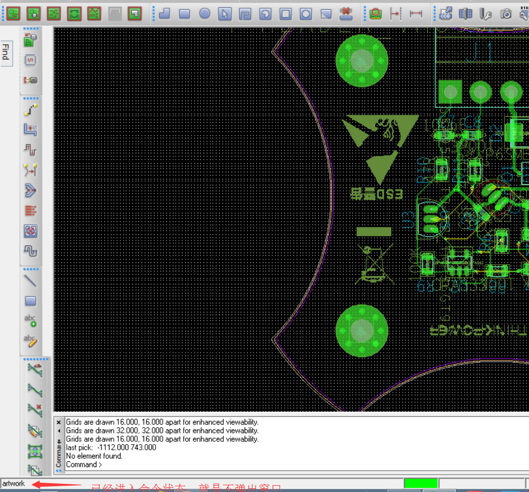Open the Find side panel tab
Screen dimensions: 529x492
[x=6, y=53]
